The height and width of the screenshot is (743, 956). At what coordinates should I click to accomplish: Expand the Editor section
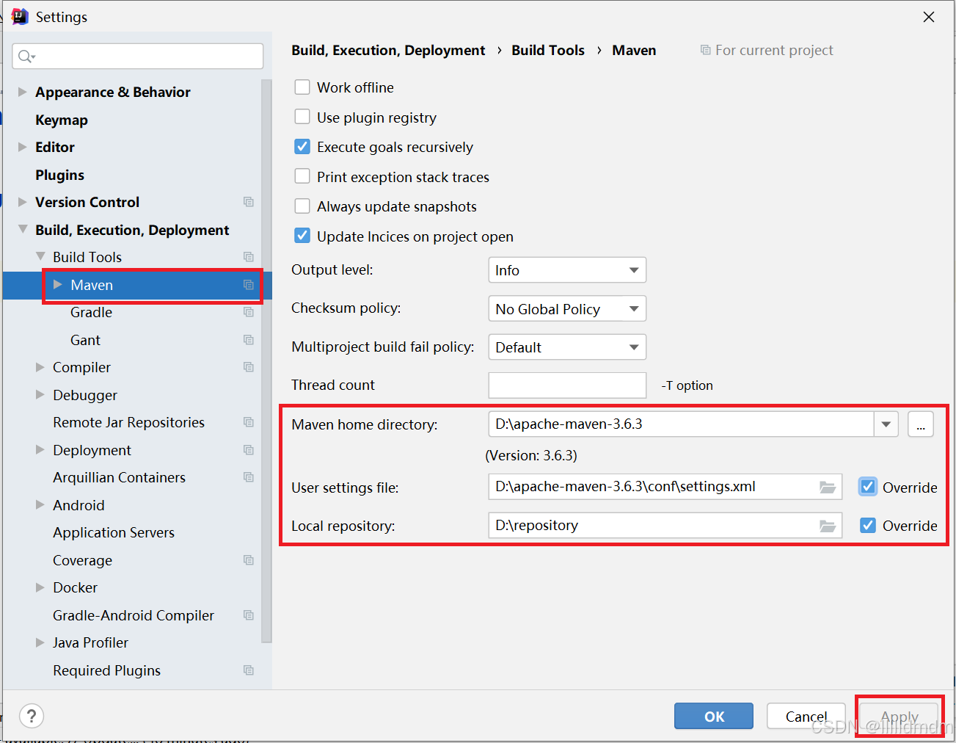coord(22,147)
